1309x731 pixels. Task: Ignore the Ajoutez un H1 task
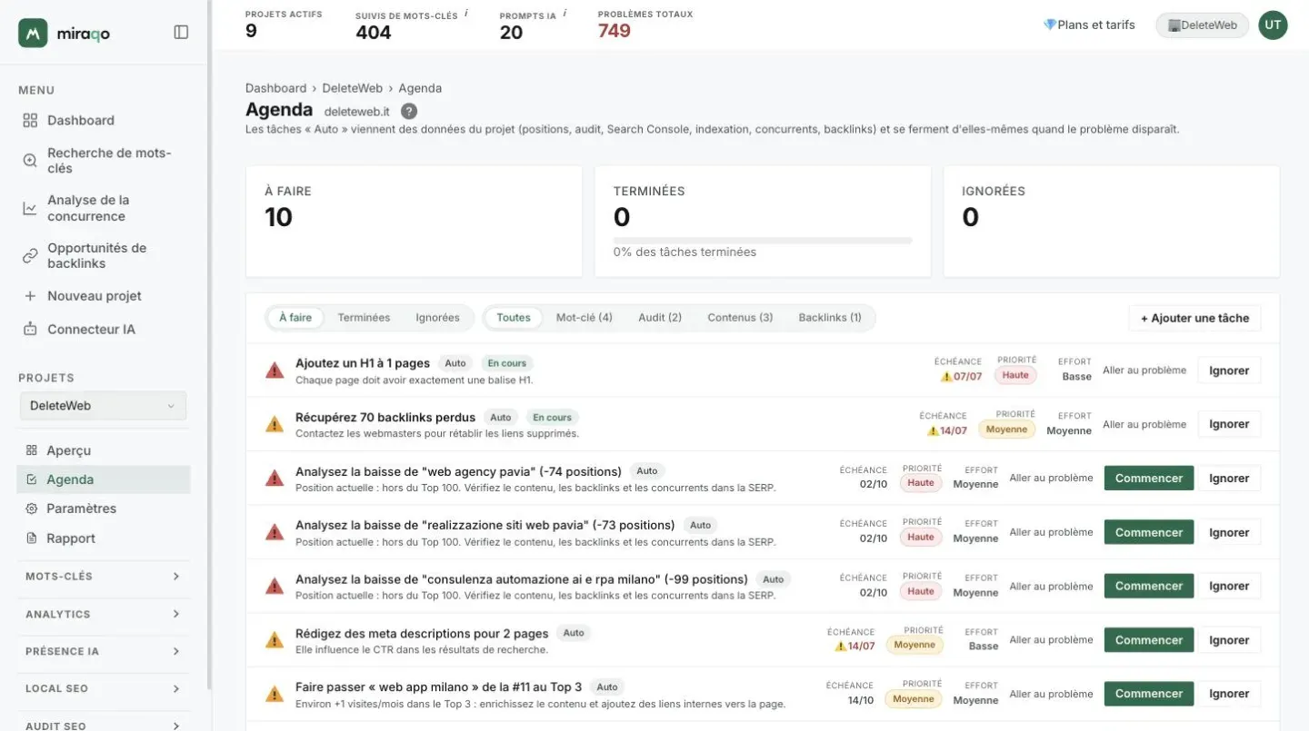pos(1229,370)
